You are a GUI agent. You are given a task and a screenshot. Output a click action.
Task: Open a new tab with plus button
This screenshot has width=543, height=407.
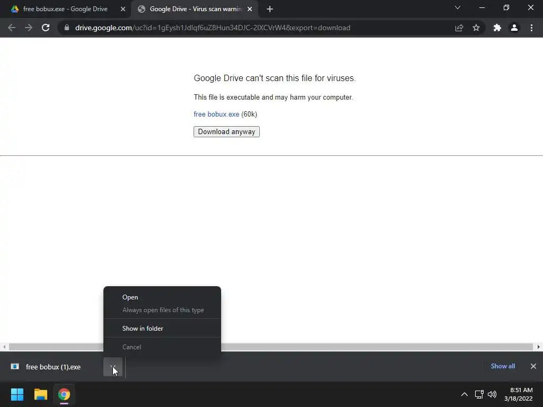point(270,9)
